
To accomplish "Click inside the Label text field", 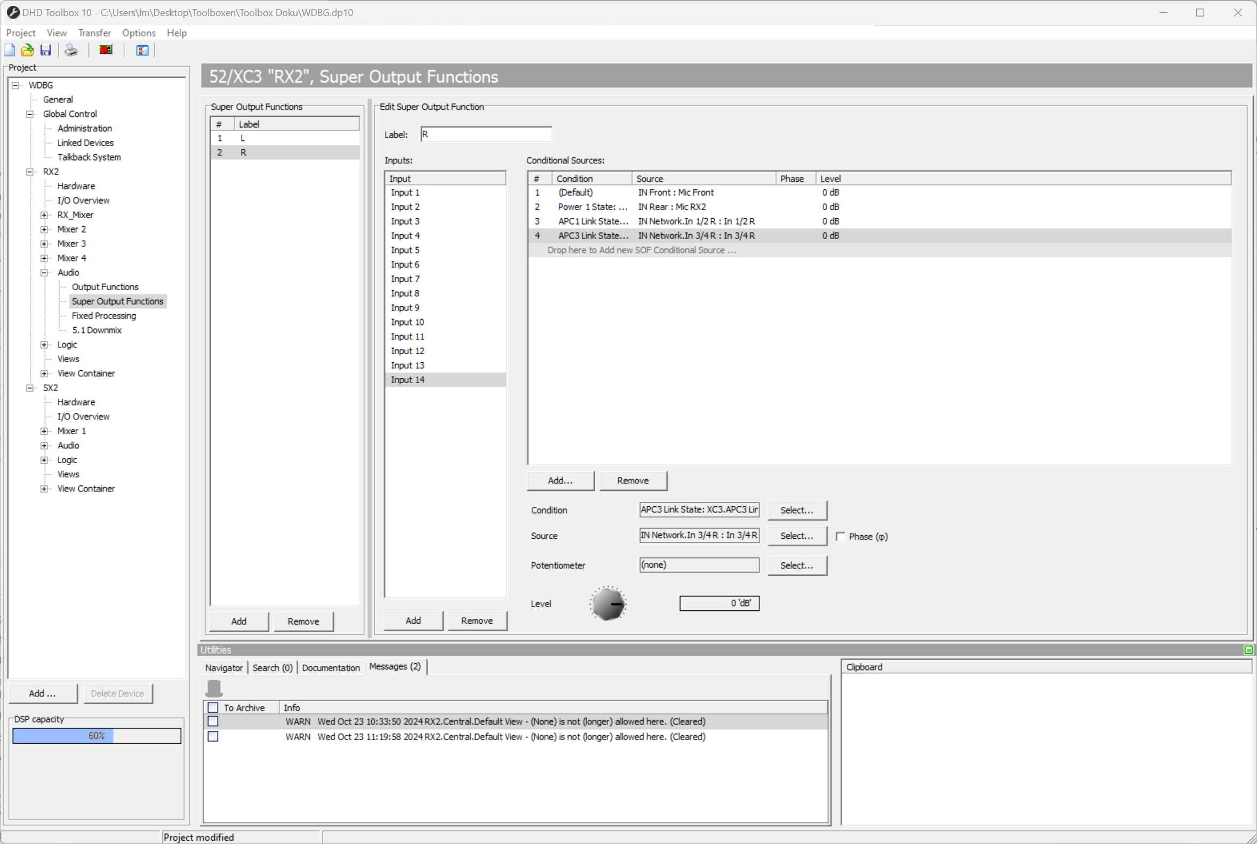I will (485, 134).
